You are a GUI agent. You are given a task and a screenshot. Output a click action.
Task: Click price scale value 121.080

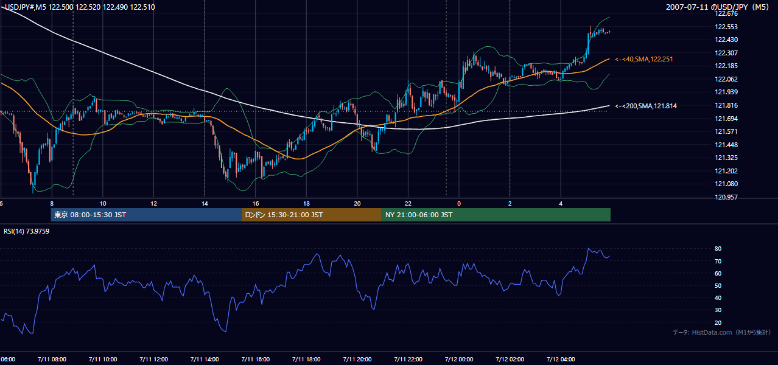pos(726,184)
